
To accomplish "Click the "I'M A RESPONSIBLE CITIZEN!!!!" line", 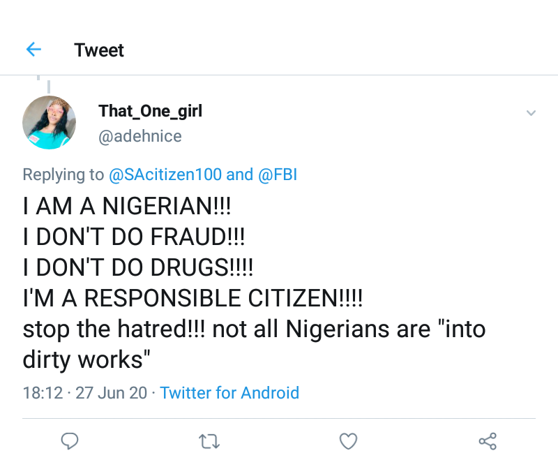I will [x=193, y=298].
